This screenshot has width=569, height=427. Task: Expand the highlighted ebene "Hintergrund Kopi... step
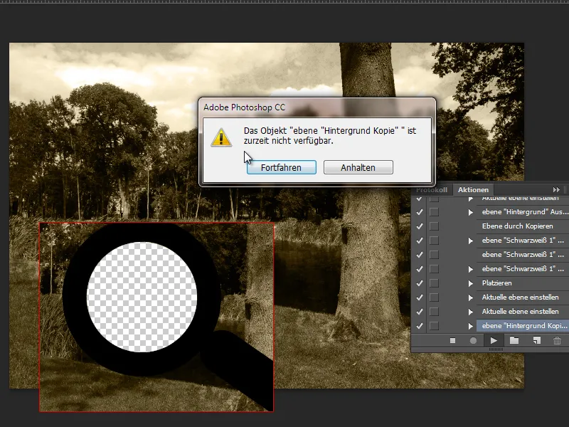[471, 326]
